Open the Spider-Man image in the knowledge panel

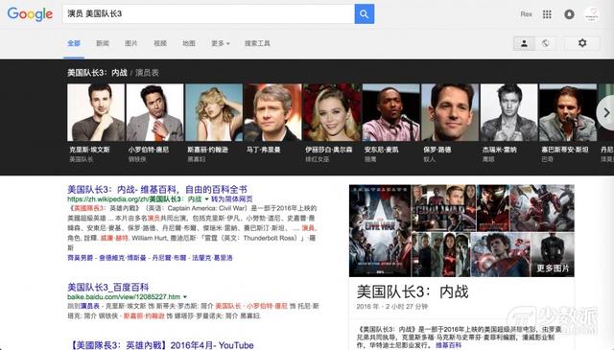[x=501, y=254]
